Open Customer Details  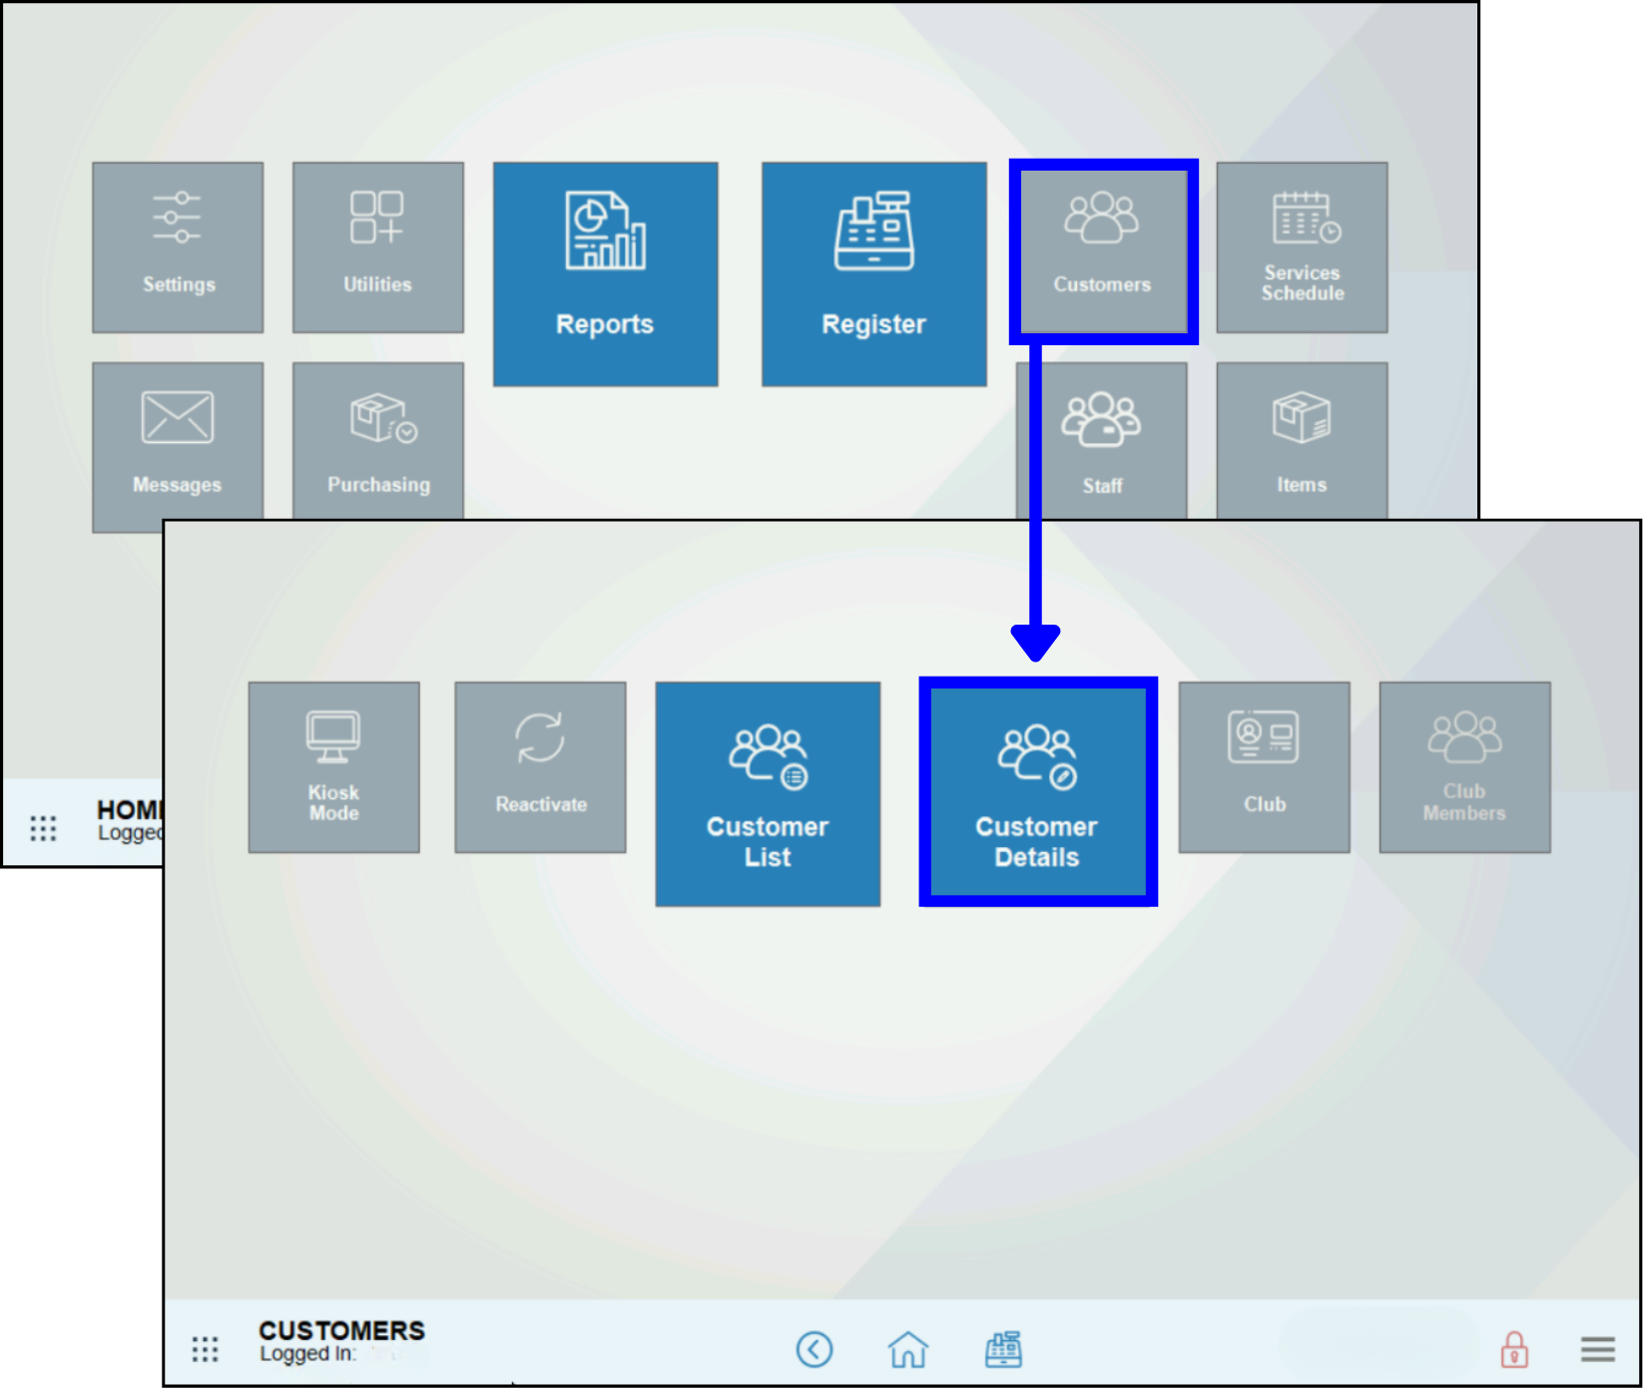pyautogui.click(x=1037, y=794)
